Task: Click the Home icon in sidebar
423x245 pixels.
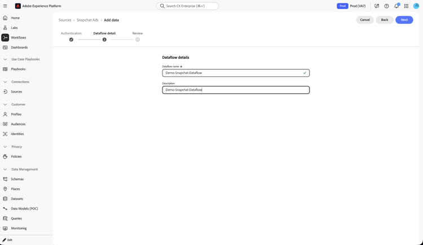Action: [x=5, y=18]
